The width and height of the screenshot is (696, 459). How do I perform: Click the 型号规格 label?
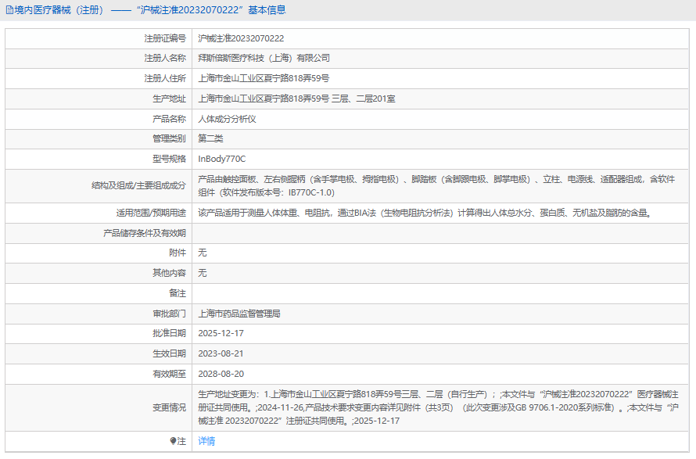pos(169,159)
